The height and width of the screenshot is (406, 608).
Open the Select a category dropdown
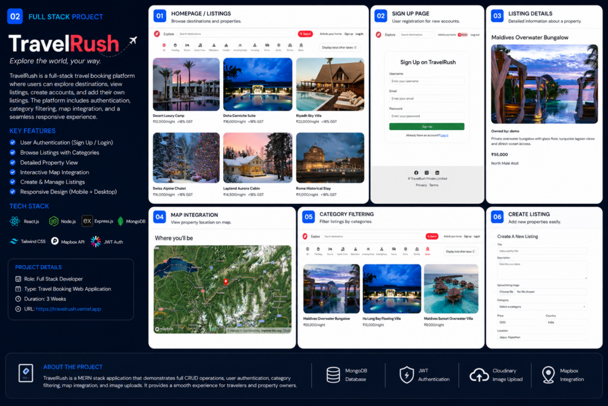pyautogui.click(x=542, y=307)
